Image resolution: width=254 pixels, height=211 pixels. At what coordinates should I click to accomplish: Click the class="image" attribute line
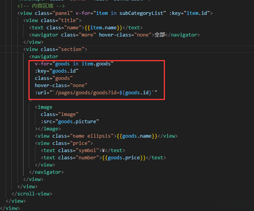tap(60, 114)
